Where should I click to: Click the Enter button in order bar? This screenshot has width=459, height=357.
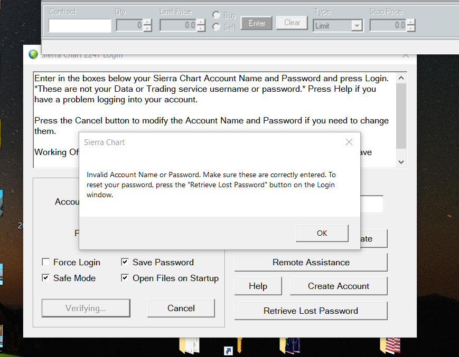pos(256,23)
